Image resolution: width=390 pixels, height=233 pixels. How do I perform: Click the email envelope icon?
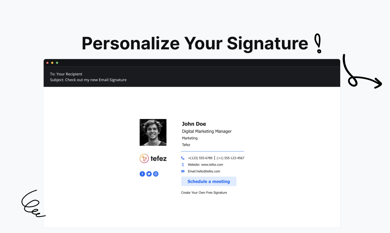(x=183, y=171)
